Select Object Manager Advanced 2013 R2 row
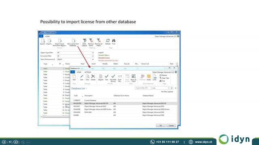The height and width of the screenshot is (145, 259). point(124,103)
